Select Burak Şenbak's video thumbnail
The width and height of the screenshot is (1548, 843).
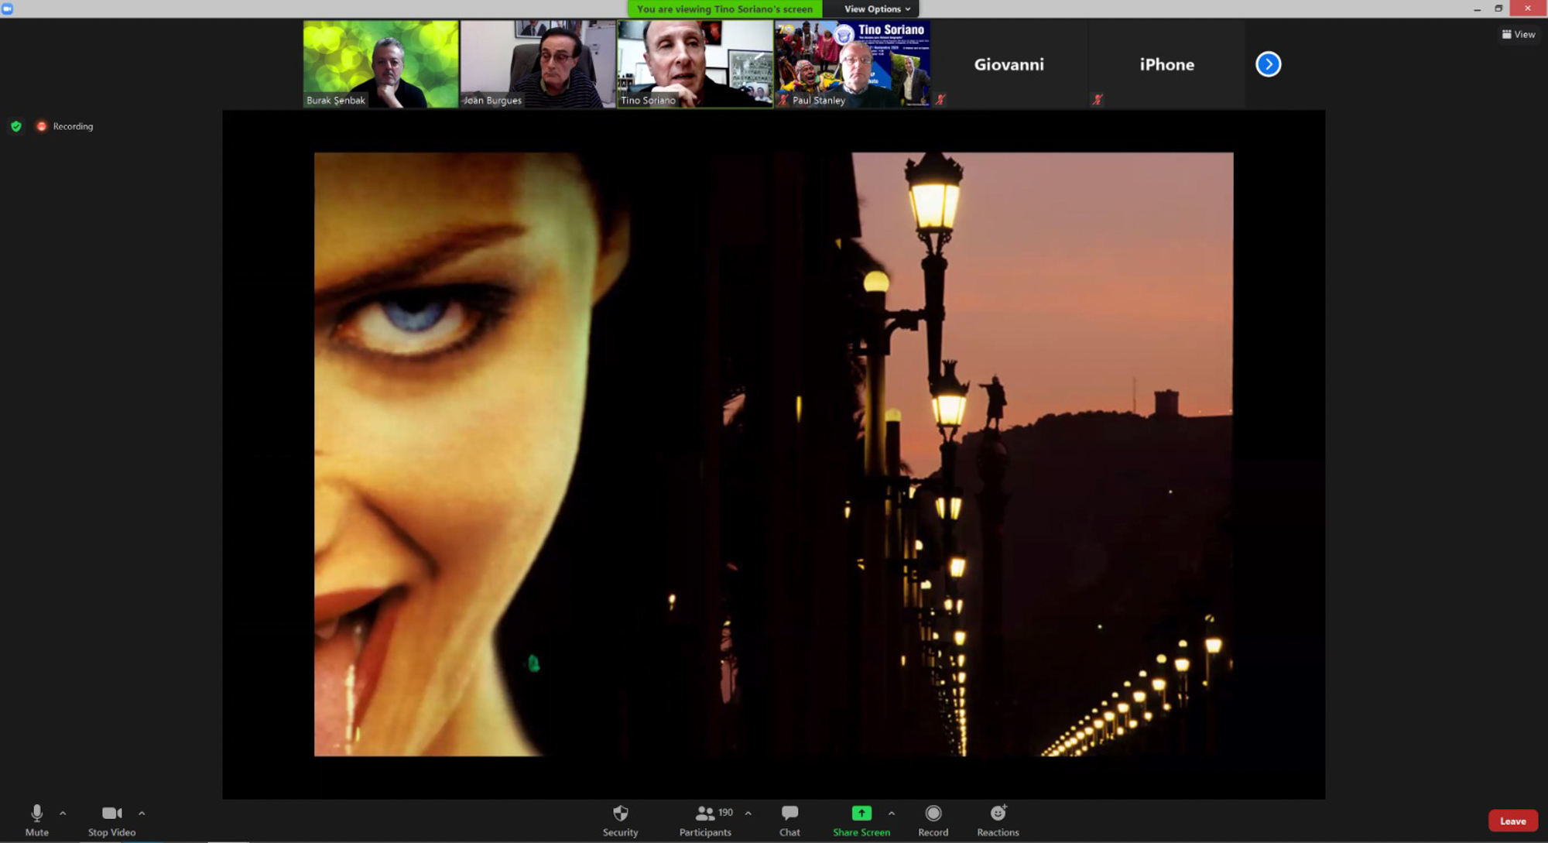(x=380, y=64)
